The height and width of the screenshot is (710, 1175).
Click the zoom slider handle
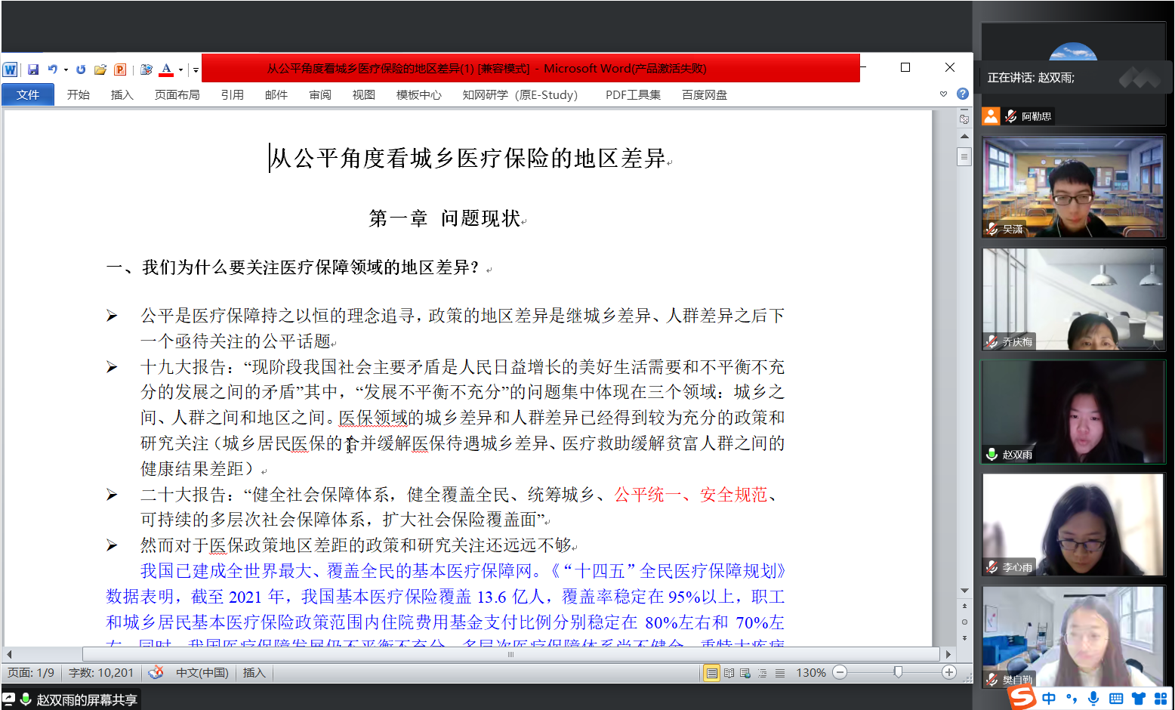click(x=898, y=672)
